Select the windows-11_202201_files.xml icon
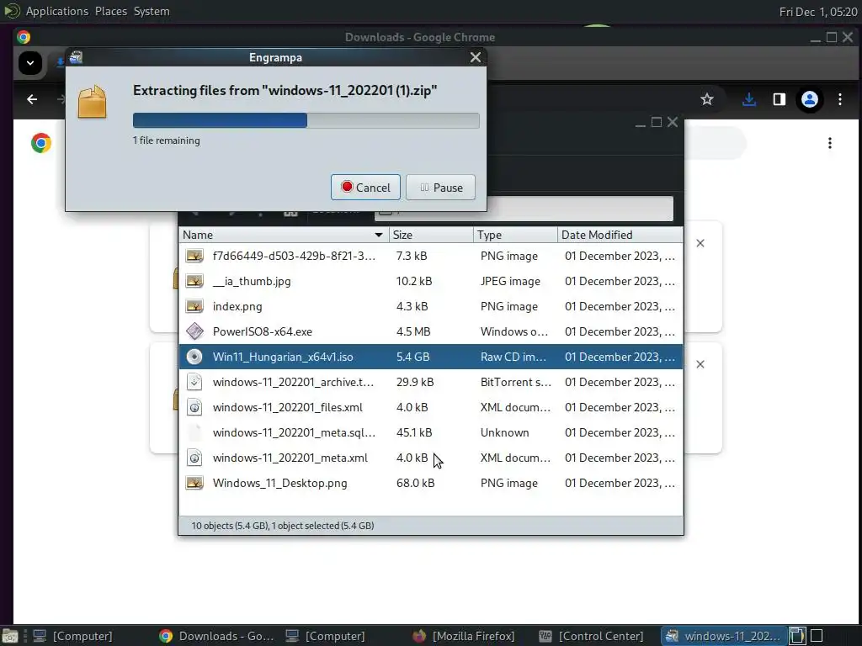The width and height of the screenshot is (862, 646). (194, 408)
